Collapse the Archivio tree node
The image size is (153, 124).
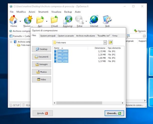pyautogui.click(x=11, y=42)
